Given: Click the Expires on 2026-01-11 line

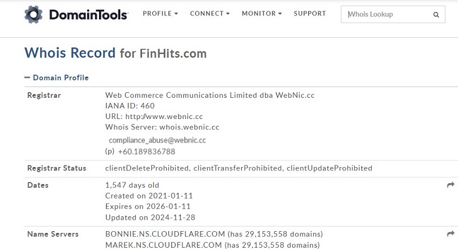Looking at the screenshot, I should point(148,207).
